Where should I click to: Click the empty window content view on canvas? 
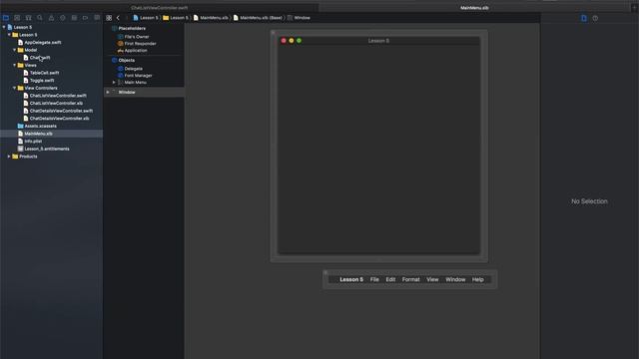(x=378, y=150)
